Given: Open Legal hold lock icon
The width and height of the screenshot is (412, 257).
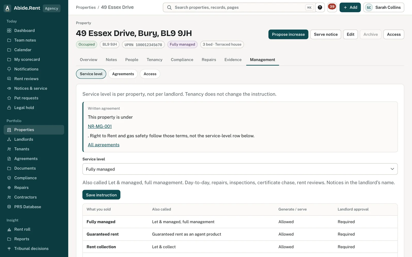Looking at the screenshot, I should tap(9, 108).
